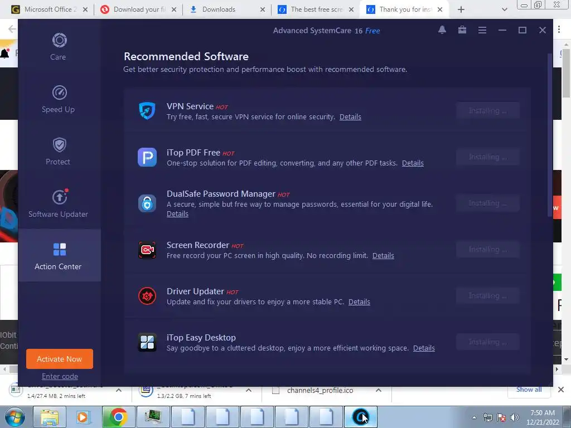
Task: Launch Windows Explorer from taskbar
Action: (x=49, y=417)
